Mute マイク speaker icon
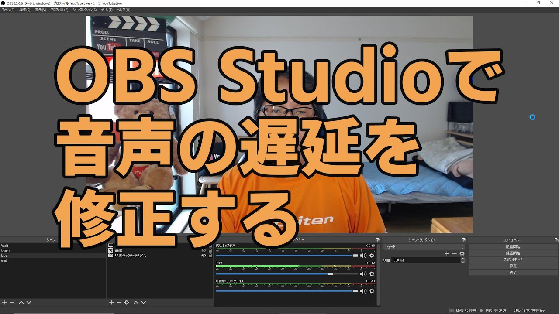The width and height of the screenshot is (559, 314). pos(363,274)
